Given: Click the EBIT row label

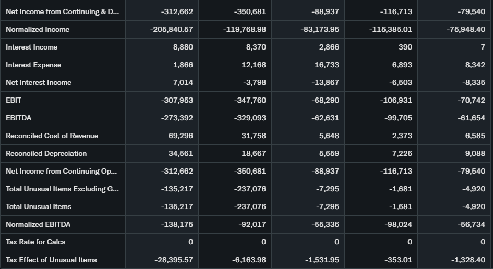Looking at the screenshot, I should pyautogui.click(x=14, y=100).
